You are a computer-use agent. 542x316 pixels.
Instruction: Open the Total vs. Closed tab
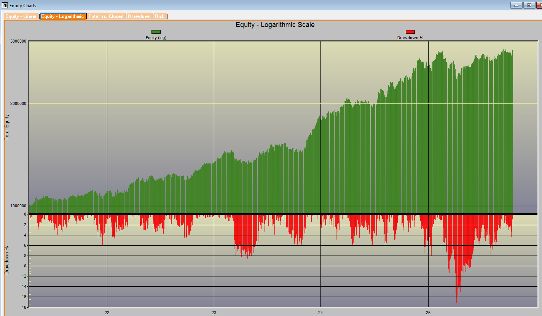coord(106,16)
